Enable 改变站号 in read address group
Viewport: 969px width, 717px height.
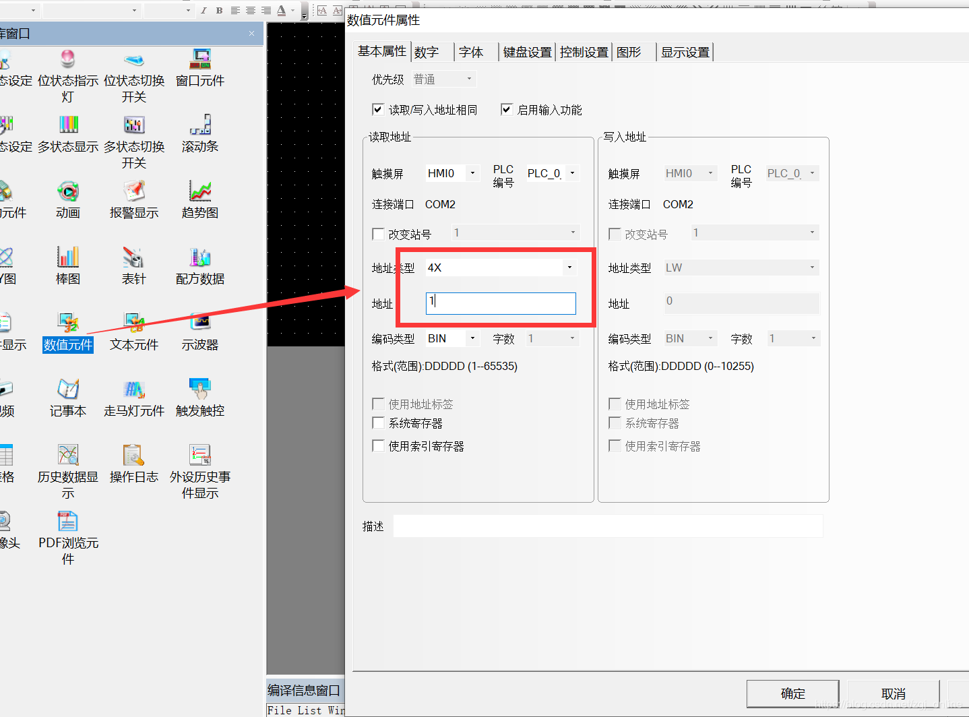(378, 234)
